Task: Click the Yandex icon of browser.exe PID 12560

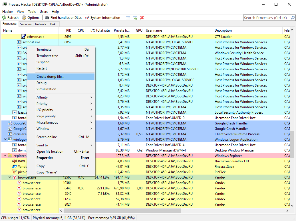Action: 15,177
